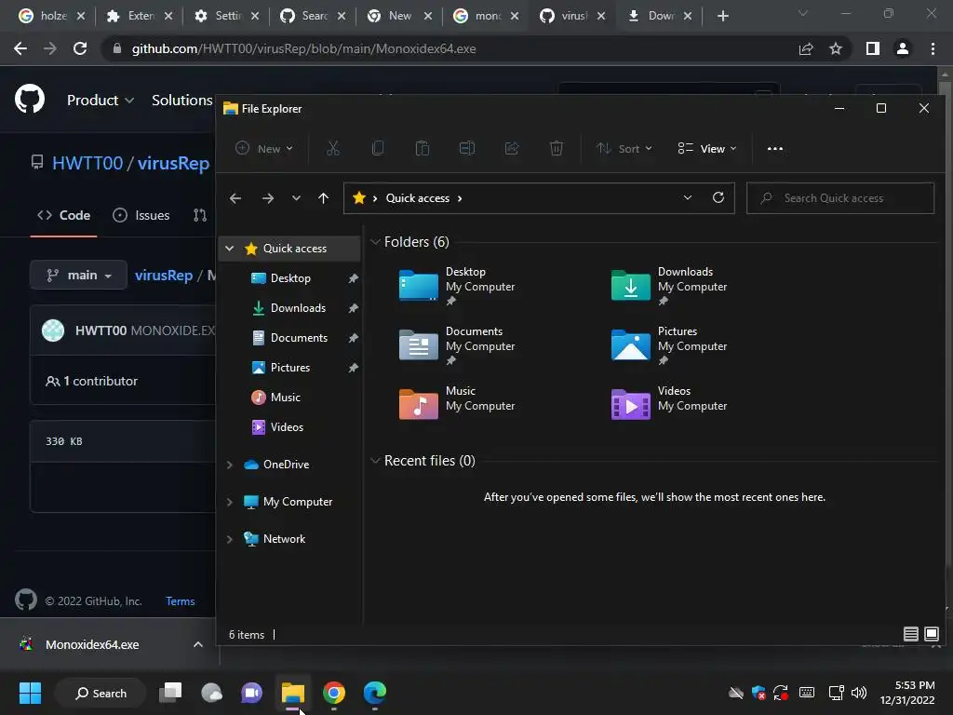
Task: Open the virusRep repository link
Action: pos(173,163)
